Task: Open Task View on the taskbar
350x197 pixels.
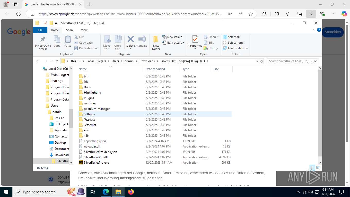Action: click(x=93, y=192)
